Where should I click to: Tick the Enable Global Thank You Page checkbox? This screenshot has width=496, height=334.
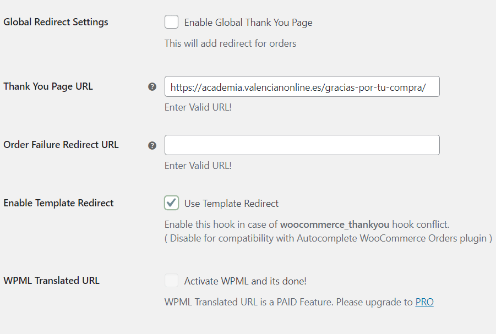pyautogui.click(x=171, y=22)
